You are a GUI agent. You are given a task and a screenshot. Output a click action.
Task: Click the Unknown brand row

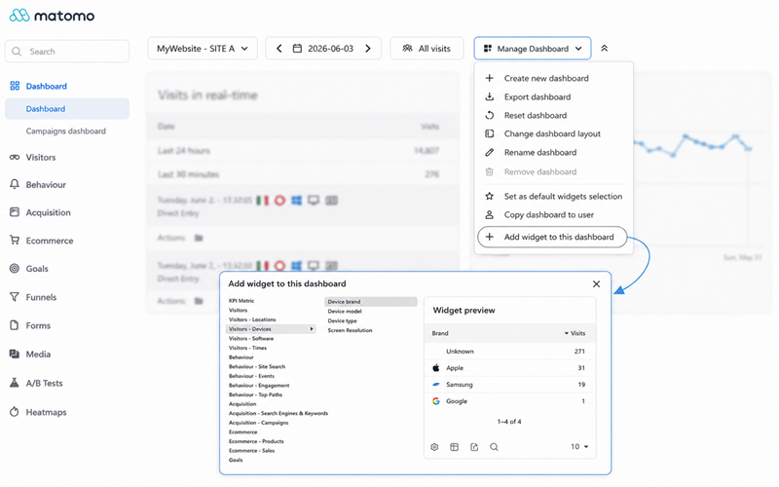pos(509,351)
